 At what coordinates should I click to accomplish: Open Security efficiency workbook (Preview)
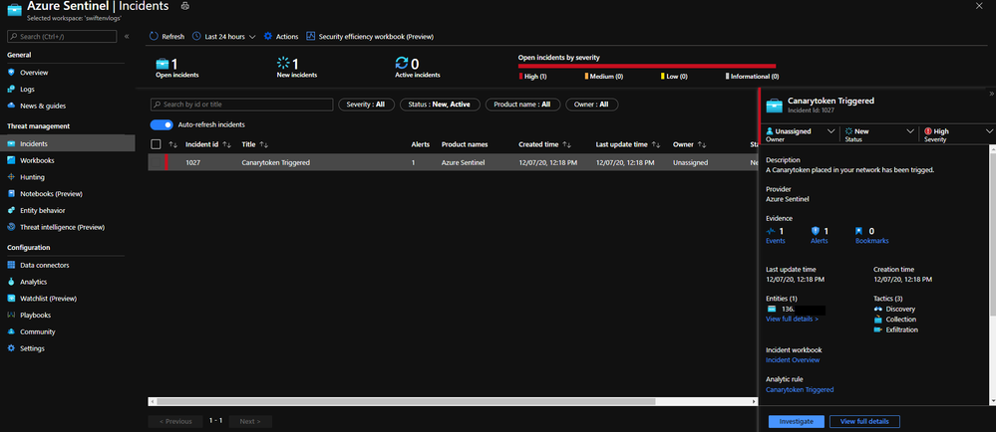coord(370,36)
